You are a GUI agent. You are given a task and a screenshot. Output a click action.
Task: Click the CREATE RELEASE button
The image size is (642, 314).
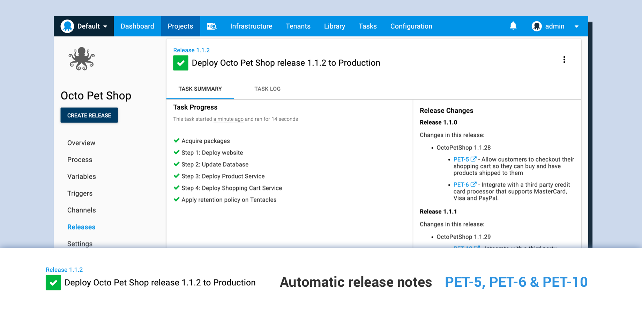click(x=89, y=115)
